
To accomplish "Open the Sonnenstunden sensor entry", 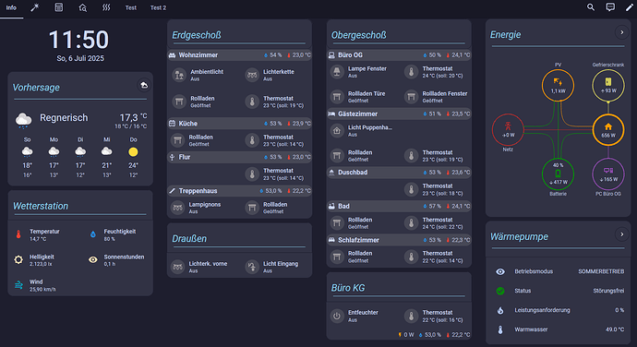I will tap(118, 260).
